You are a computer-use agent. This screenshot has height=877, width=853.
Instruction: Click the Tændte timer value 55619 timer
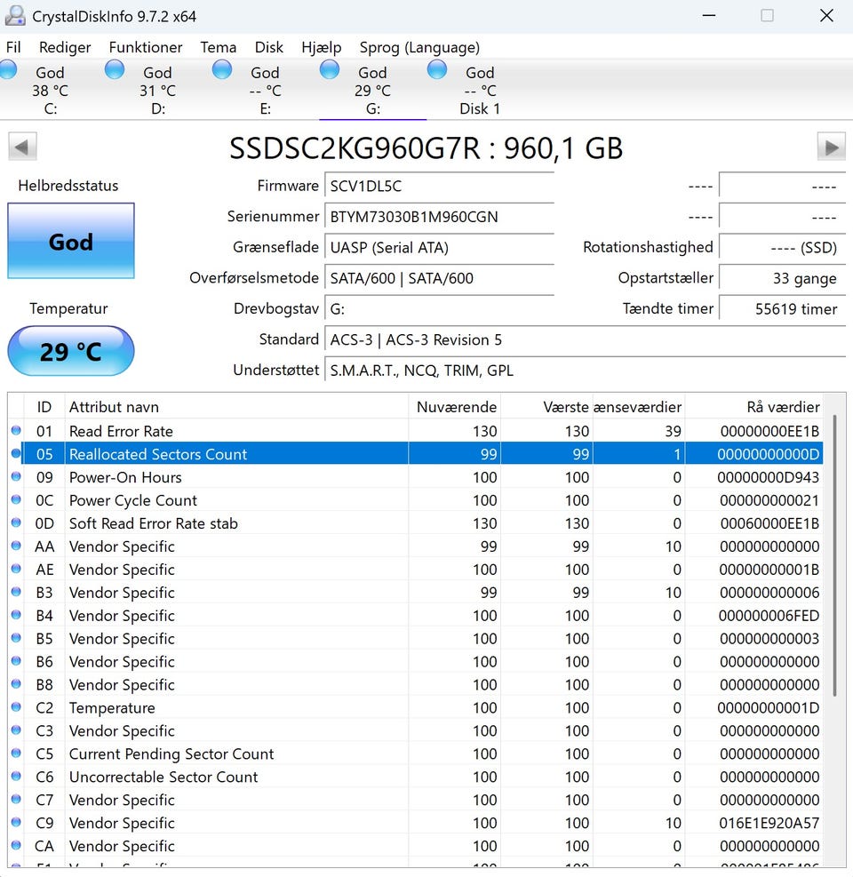tap(782, 309)
